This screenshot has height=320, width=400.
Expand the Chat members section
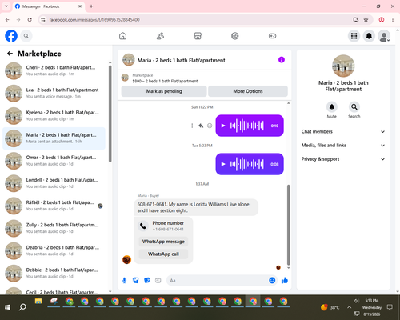(x=343, y=131)
